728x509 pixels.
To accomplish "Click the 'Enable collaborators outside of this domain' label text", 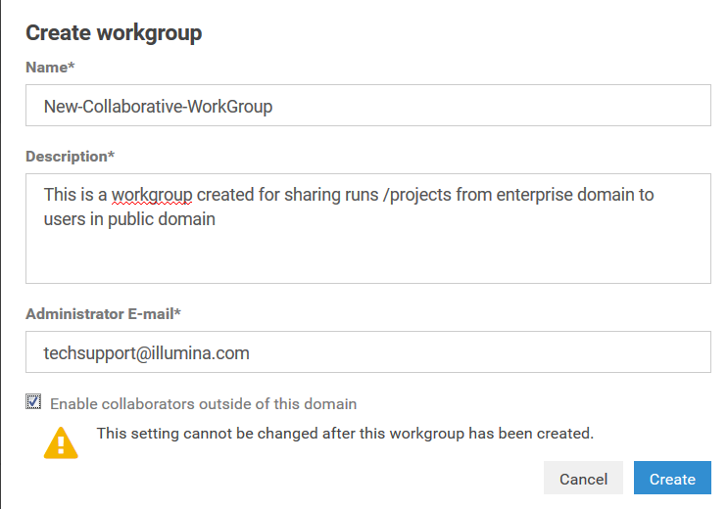I will [203, 403].
